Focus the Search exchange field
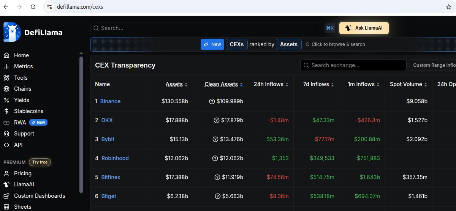The image size is (456, 211). [x=353, y=65]
